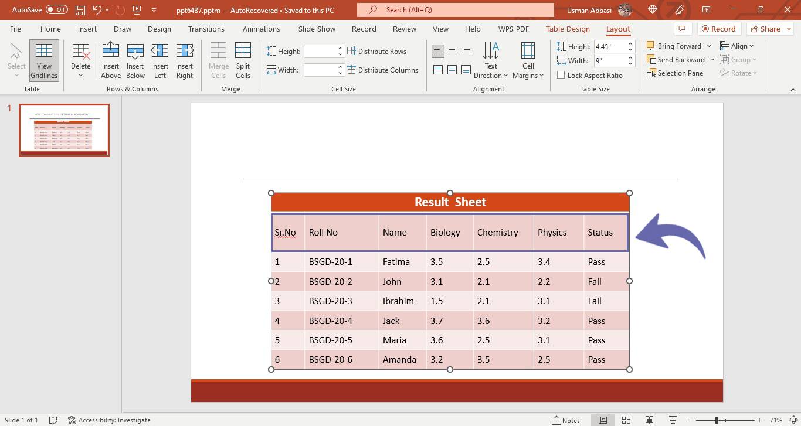Open the Transitions ribbon tab

click(206, 29)
